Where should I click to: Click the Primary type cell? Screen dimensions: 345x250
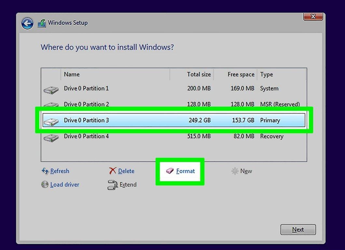270,120
